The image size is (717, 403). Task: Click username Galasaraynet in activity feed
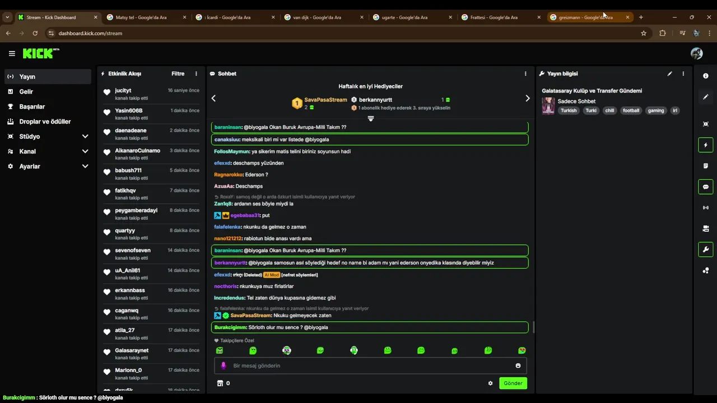pos(132,350)
